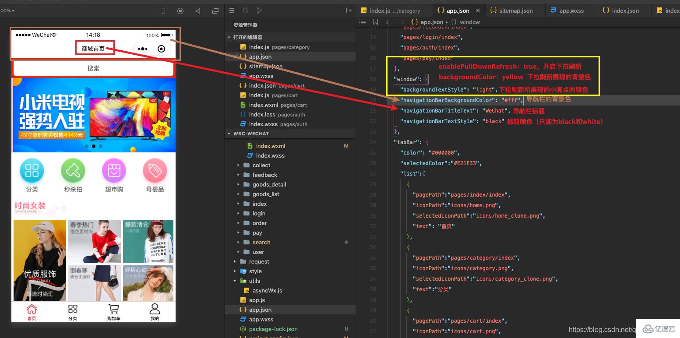The width and height of the screenshot is (680, 338).
Task: Expand the goods_detail folder
Action: (x=238, y=184)
